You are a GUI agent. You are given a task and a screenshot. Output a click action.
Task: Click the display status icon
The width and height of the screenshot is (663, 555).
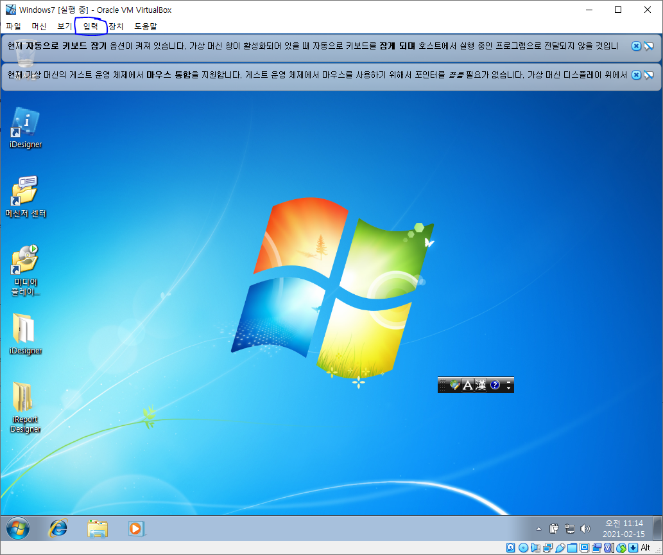click(584, 548)
